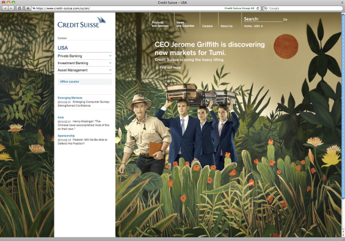
Task: Open the Home : USA region dropdown
Action: pyautogui.click(x=253, y=26)
